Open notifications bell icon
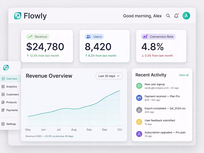 (x=176, y=16)
